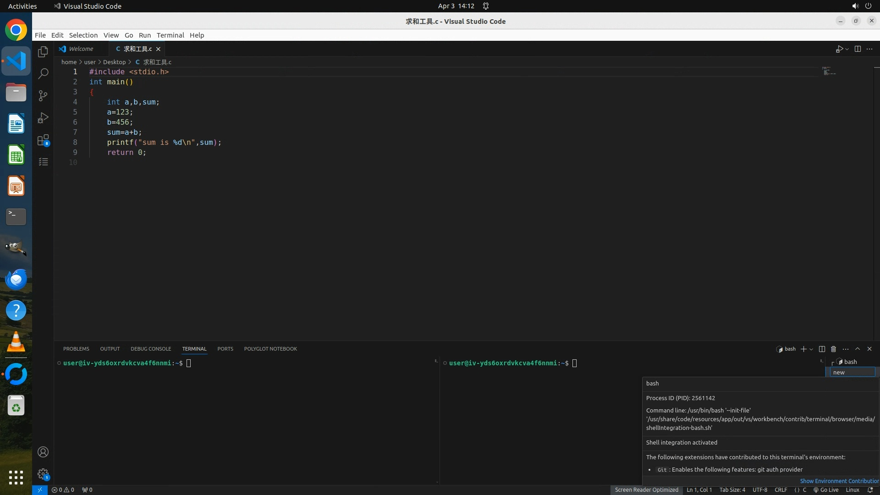
Task: Open Source Control view icon
Action: coord(43,95)
